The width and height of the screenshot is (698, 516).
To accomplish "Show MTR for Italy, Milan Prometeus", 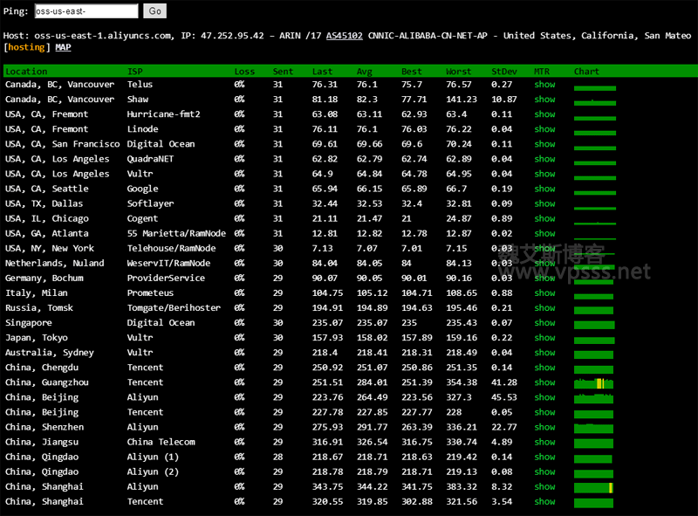I will [x=544, y=293].
